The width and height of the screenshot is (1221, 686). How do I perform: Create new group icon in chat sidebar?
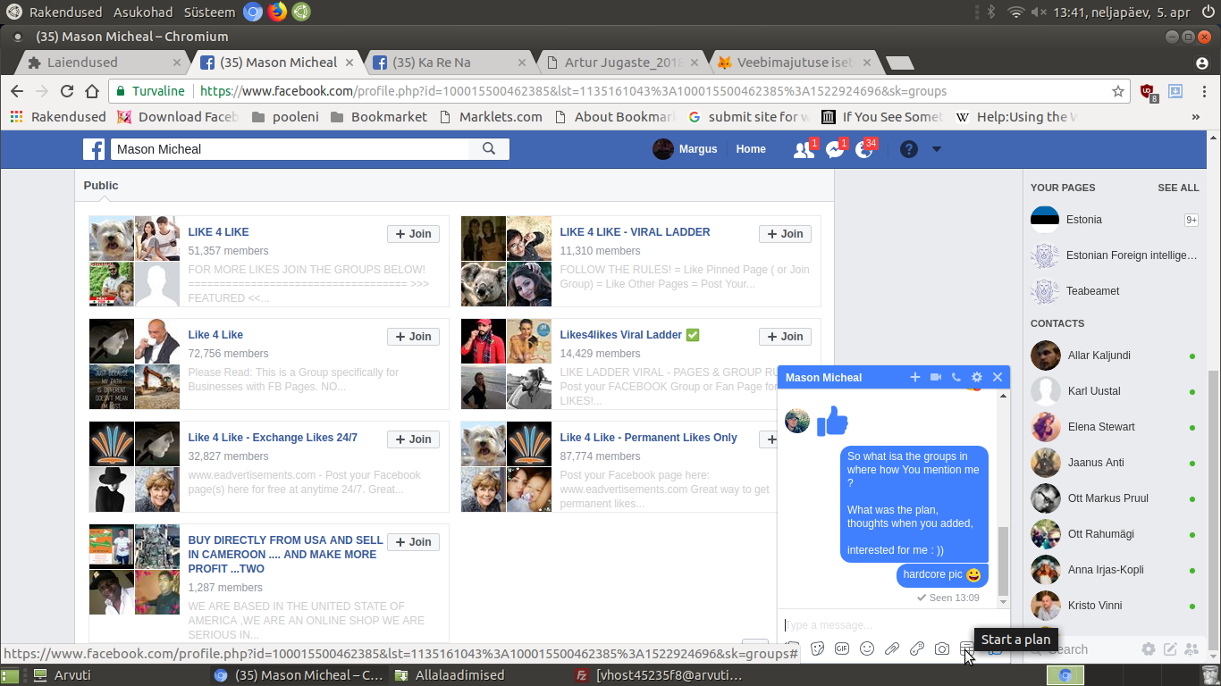1192,649
